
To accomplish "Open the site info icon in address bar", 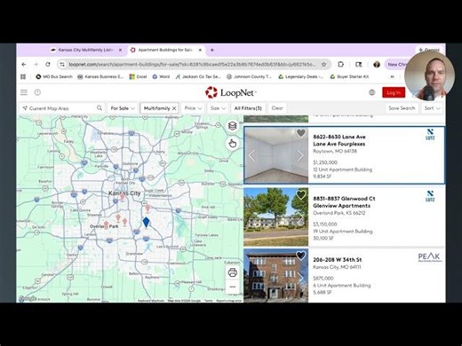I will click(62, 64).
